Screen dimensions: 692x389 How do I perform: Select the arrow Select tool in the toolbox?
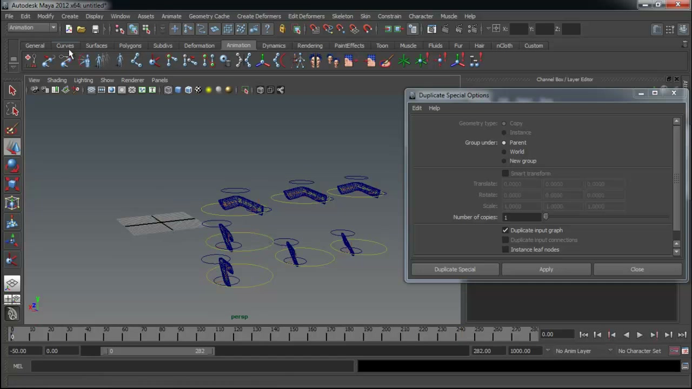pos(12,91)
